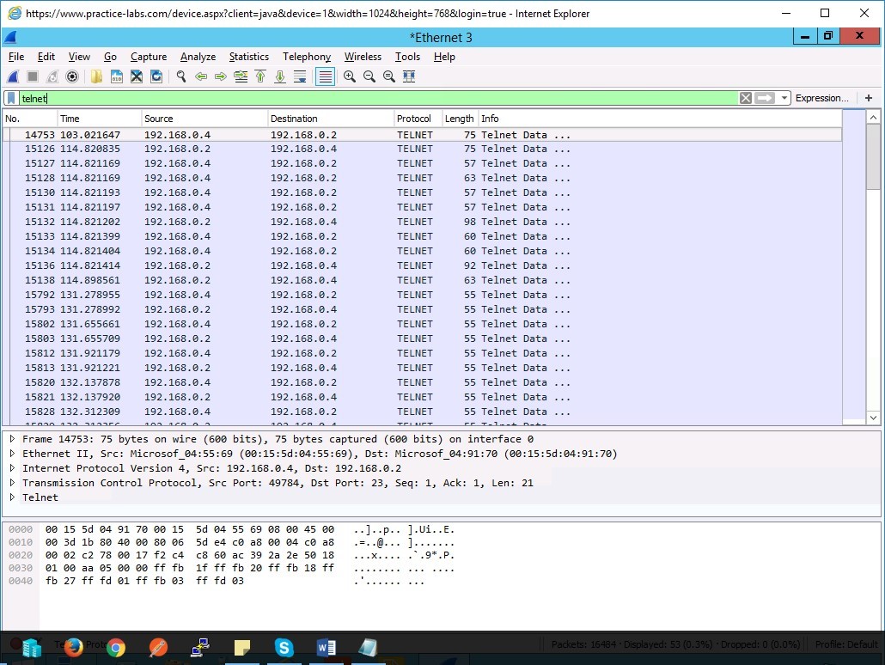Click the Stop capturing packets icon
Viewport: 885px width, 665px height.
coord(33,76)
